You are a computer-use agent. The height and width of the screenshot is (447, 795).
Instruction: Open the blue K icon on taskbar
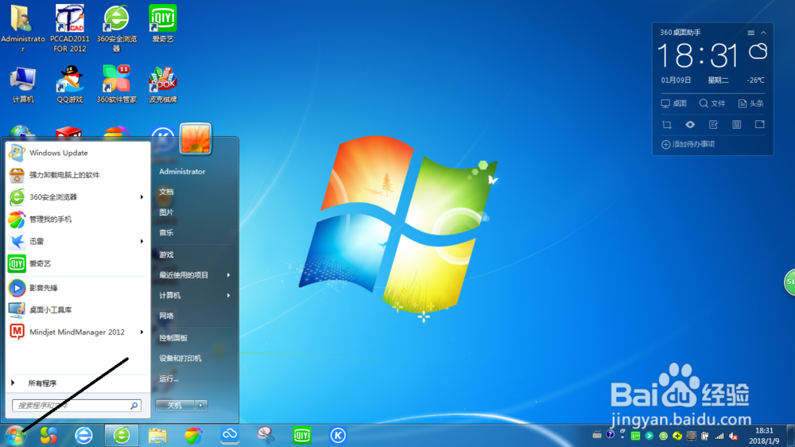pos(338,435)
